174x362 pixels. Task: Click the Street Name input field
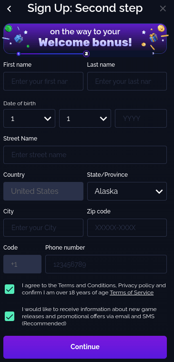[x=85, y=155]
